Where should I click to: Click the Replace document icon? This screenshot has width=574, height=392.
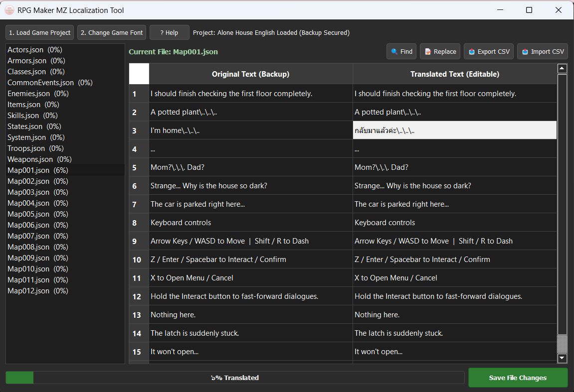(427, 52)
